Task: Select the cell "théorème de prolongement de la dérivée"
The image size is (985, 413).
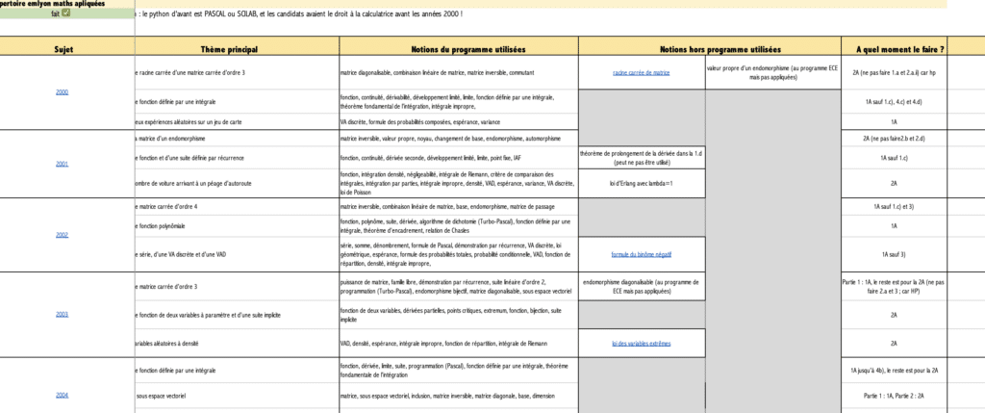Action: (x=642, y=158)
